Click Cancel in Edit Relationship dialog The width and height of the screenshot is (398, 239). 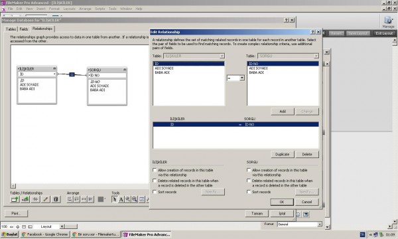(306, 202)
